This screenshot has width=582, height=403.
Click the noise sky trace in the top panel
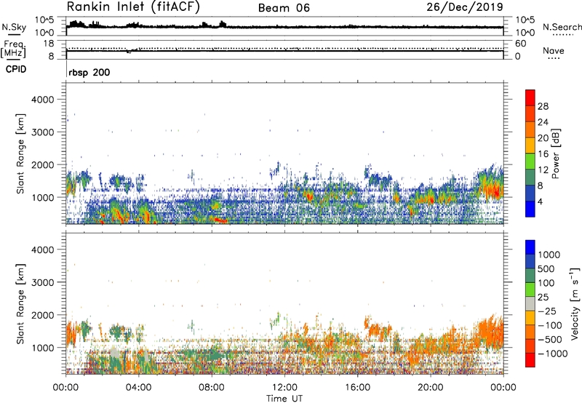pos(284,26)
